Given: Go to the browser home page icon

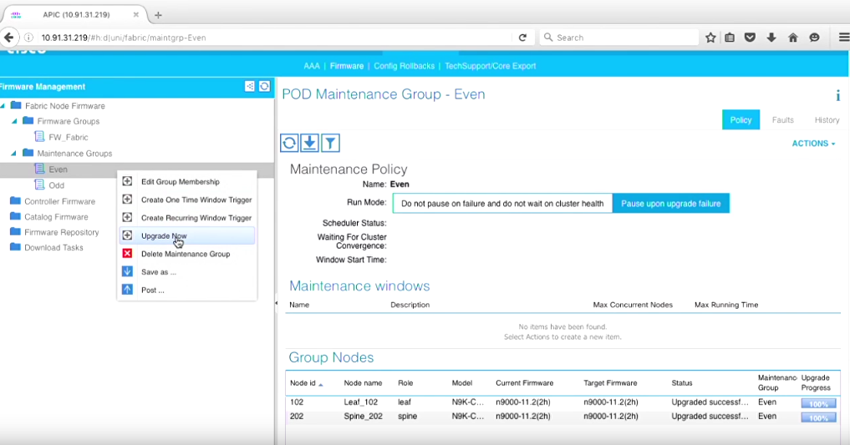Looking at the screenshot, I should [x=793, y=38].
